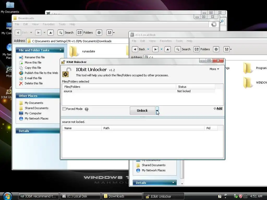Image resolution: width=267 pixels, height=200 pixels.
Task: Click the Unlock button
Action: tap(142, 110)
